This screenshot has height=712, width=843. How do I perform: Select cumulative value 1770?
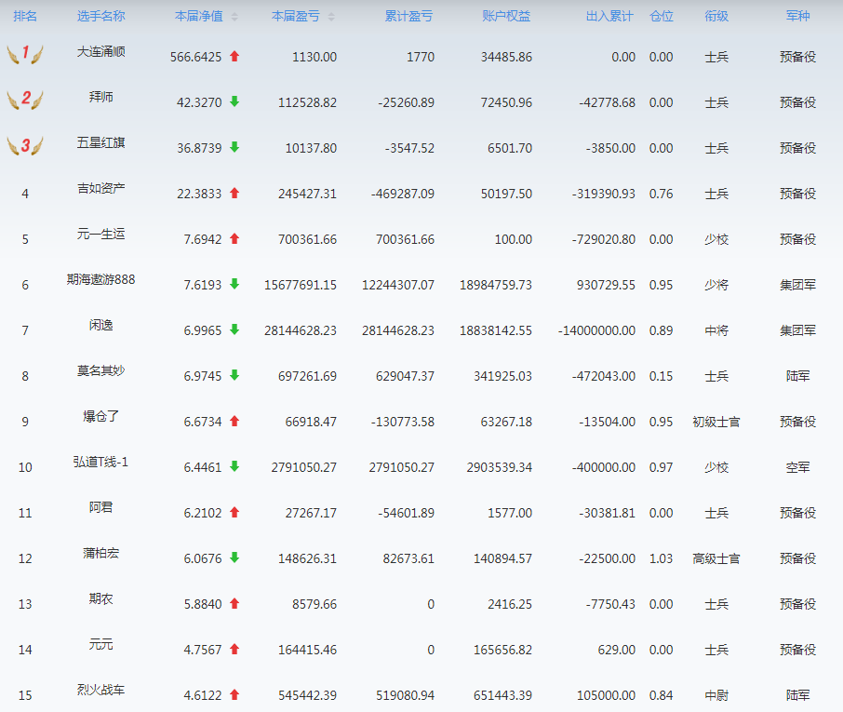coord(421,57)
